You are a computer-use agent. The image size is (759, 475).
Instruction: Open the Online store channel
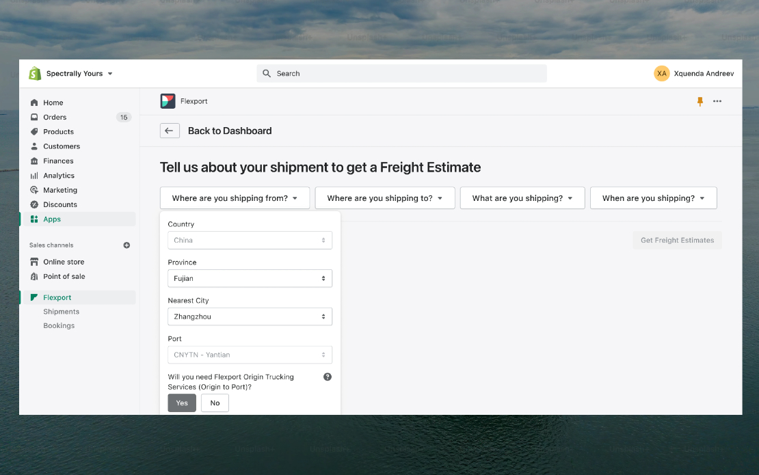click(64, 262)
